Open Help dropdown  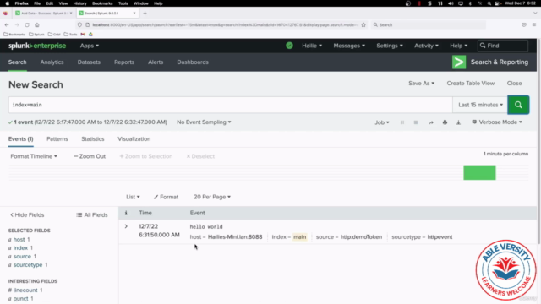pyautogui.click(x=458, y=46)
